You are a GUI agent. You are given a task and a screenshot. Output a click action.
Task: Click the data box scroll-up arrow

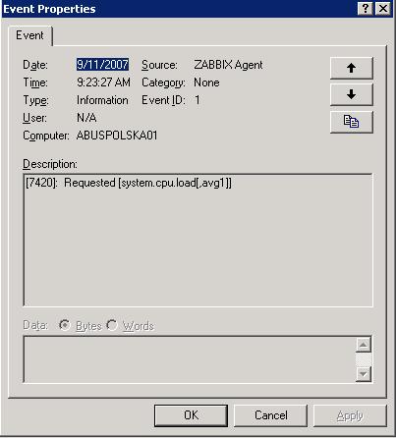click(x=364, y=345)
